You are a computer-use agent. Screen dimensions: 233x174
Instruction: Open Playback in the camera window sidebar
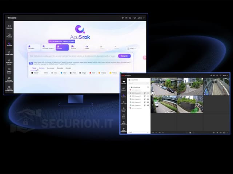tap(124, 89)
